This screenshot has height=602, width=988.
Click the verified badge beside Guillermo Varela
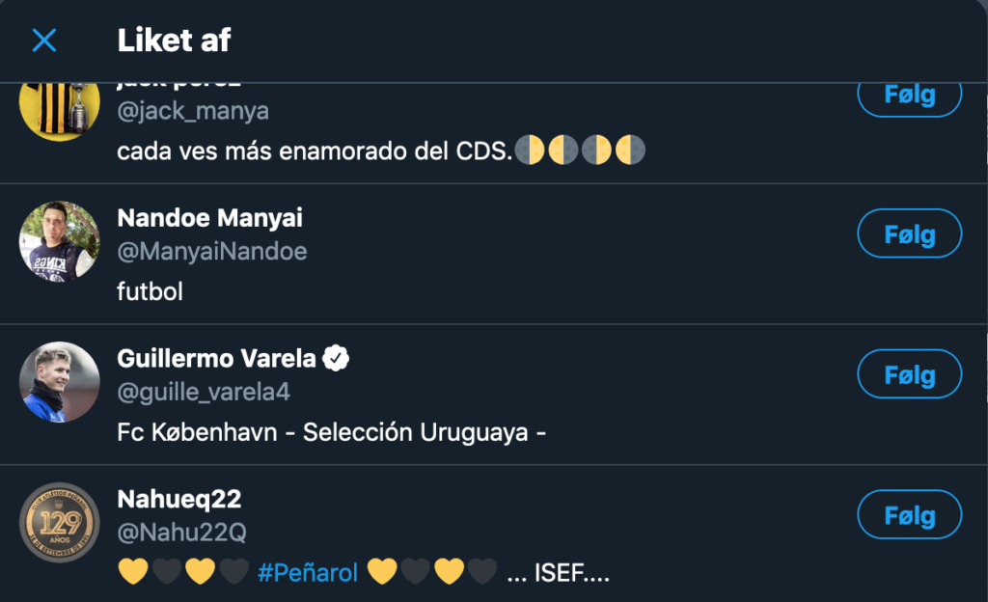(x=336, y=360)
